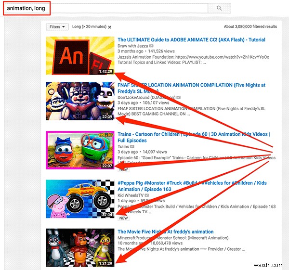The width and height of the screenshot is (289, 270).
Task: Open the Filters dropdown
Action: (57, 27)
